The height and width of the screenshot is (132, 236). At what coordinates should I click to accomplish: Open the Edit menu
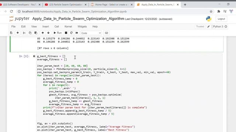tap(23, 26)
